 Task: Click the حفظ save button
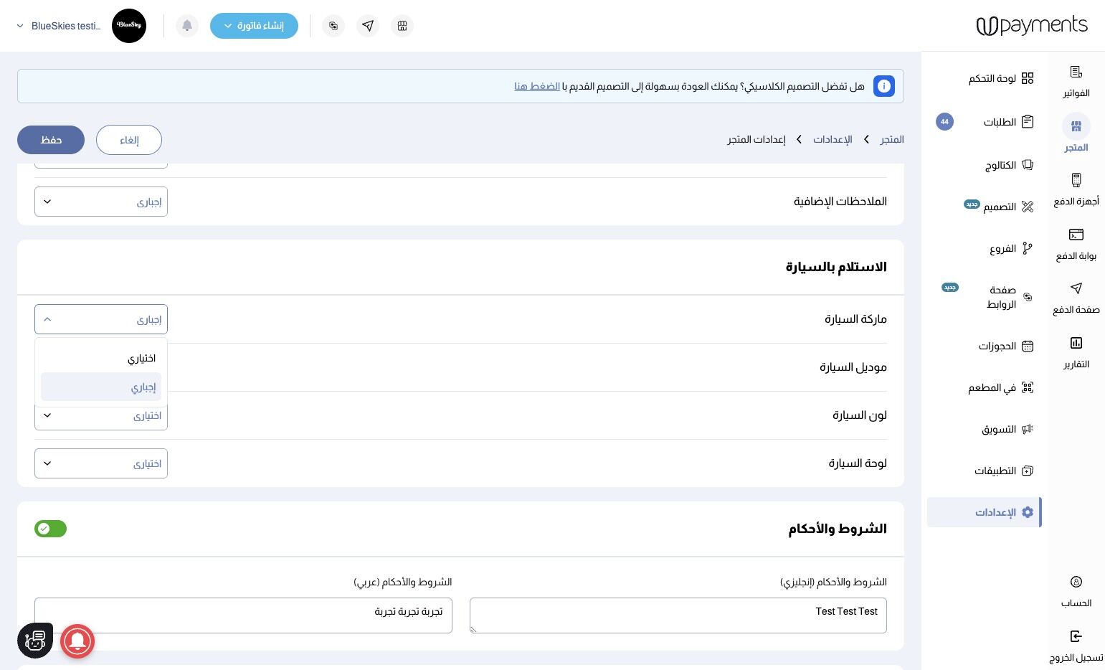tap(51, 140)
